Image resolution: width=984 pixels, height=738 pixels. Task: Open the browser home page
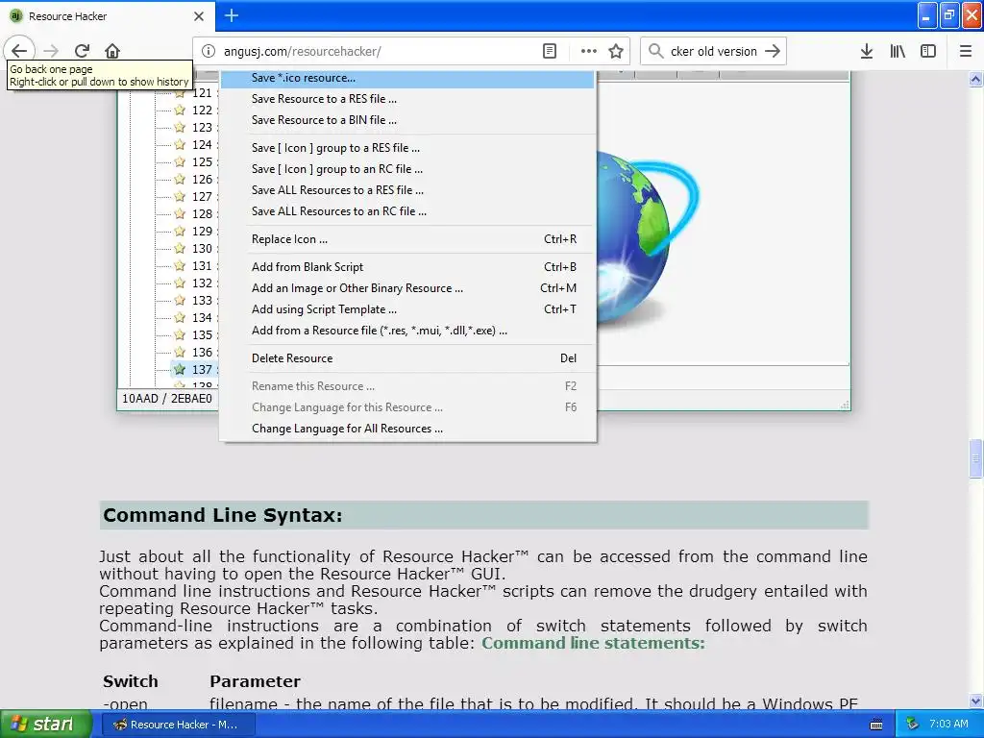click(112, 51)
